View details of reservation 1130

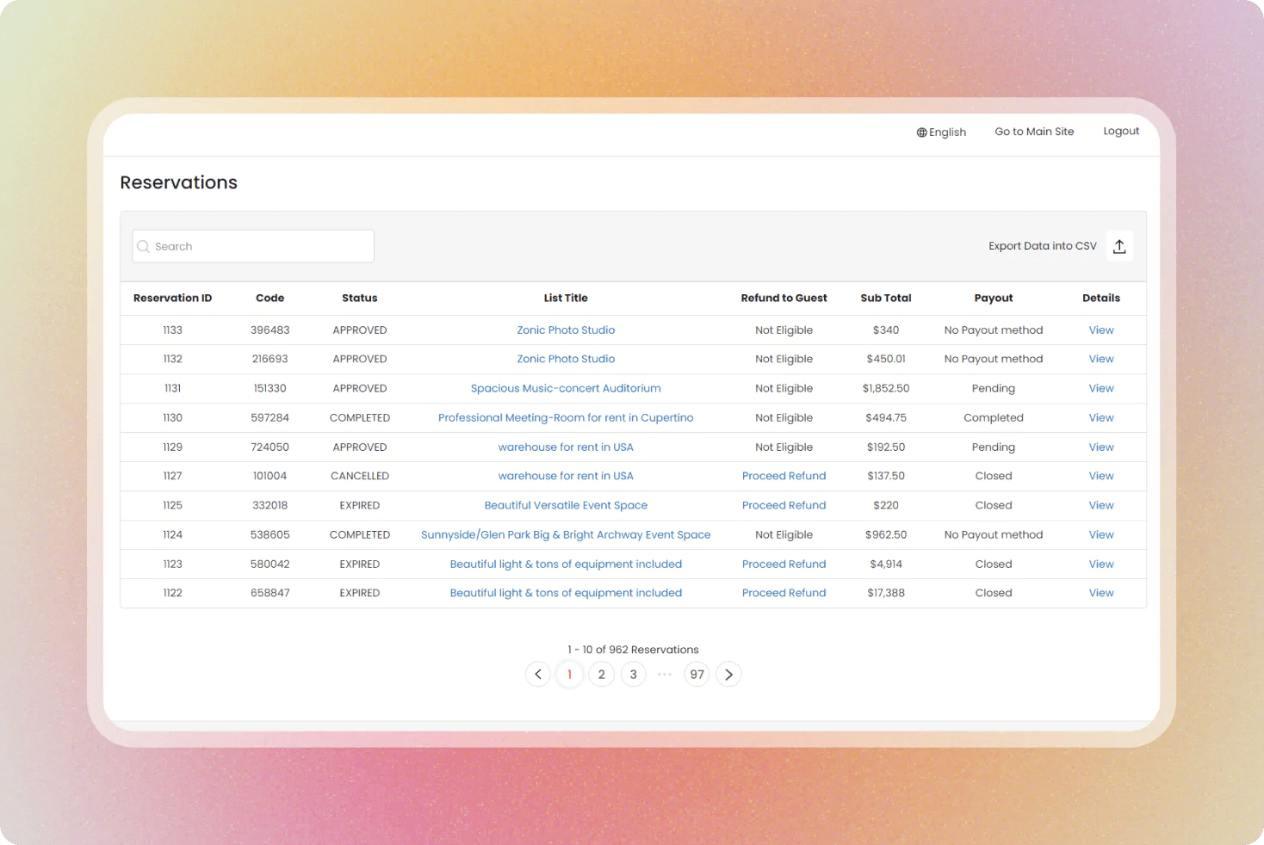pyautogui.click(x=1101, y=418)
